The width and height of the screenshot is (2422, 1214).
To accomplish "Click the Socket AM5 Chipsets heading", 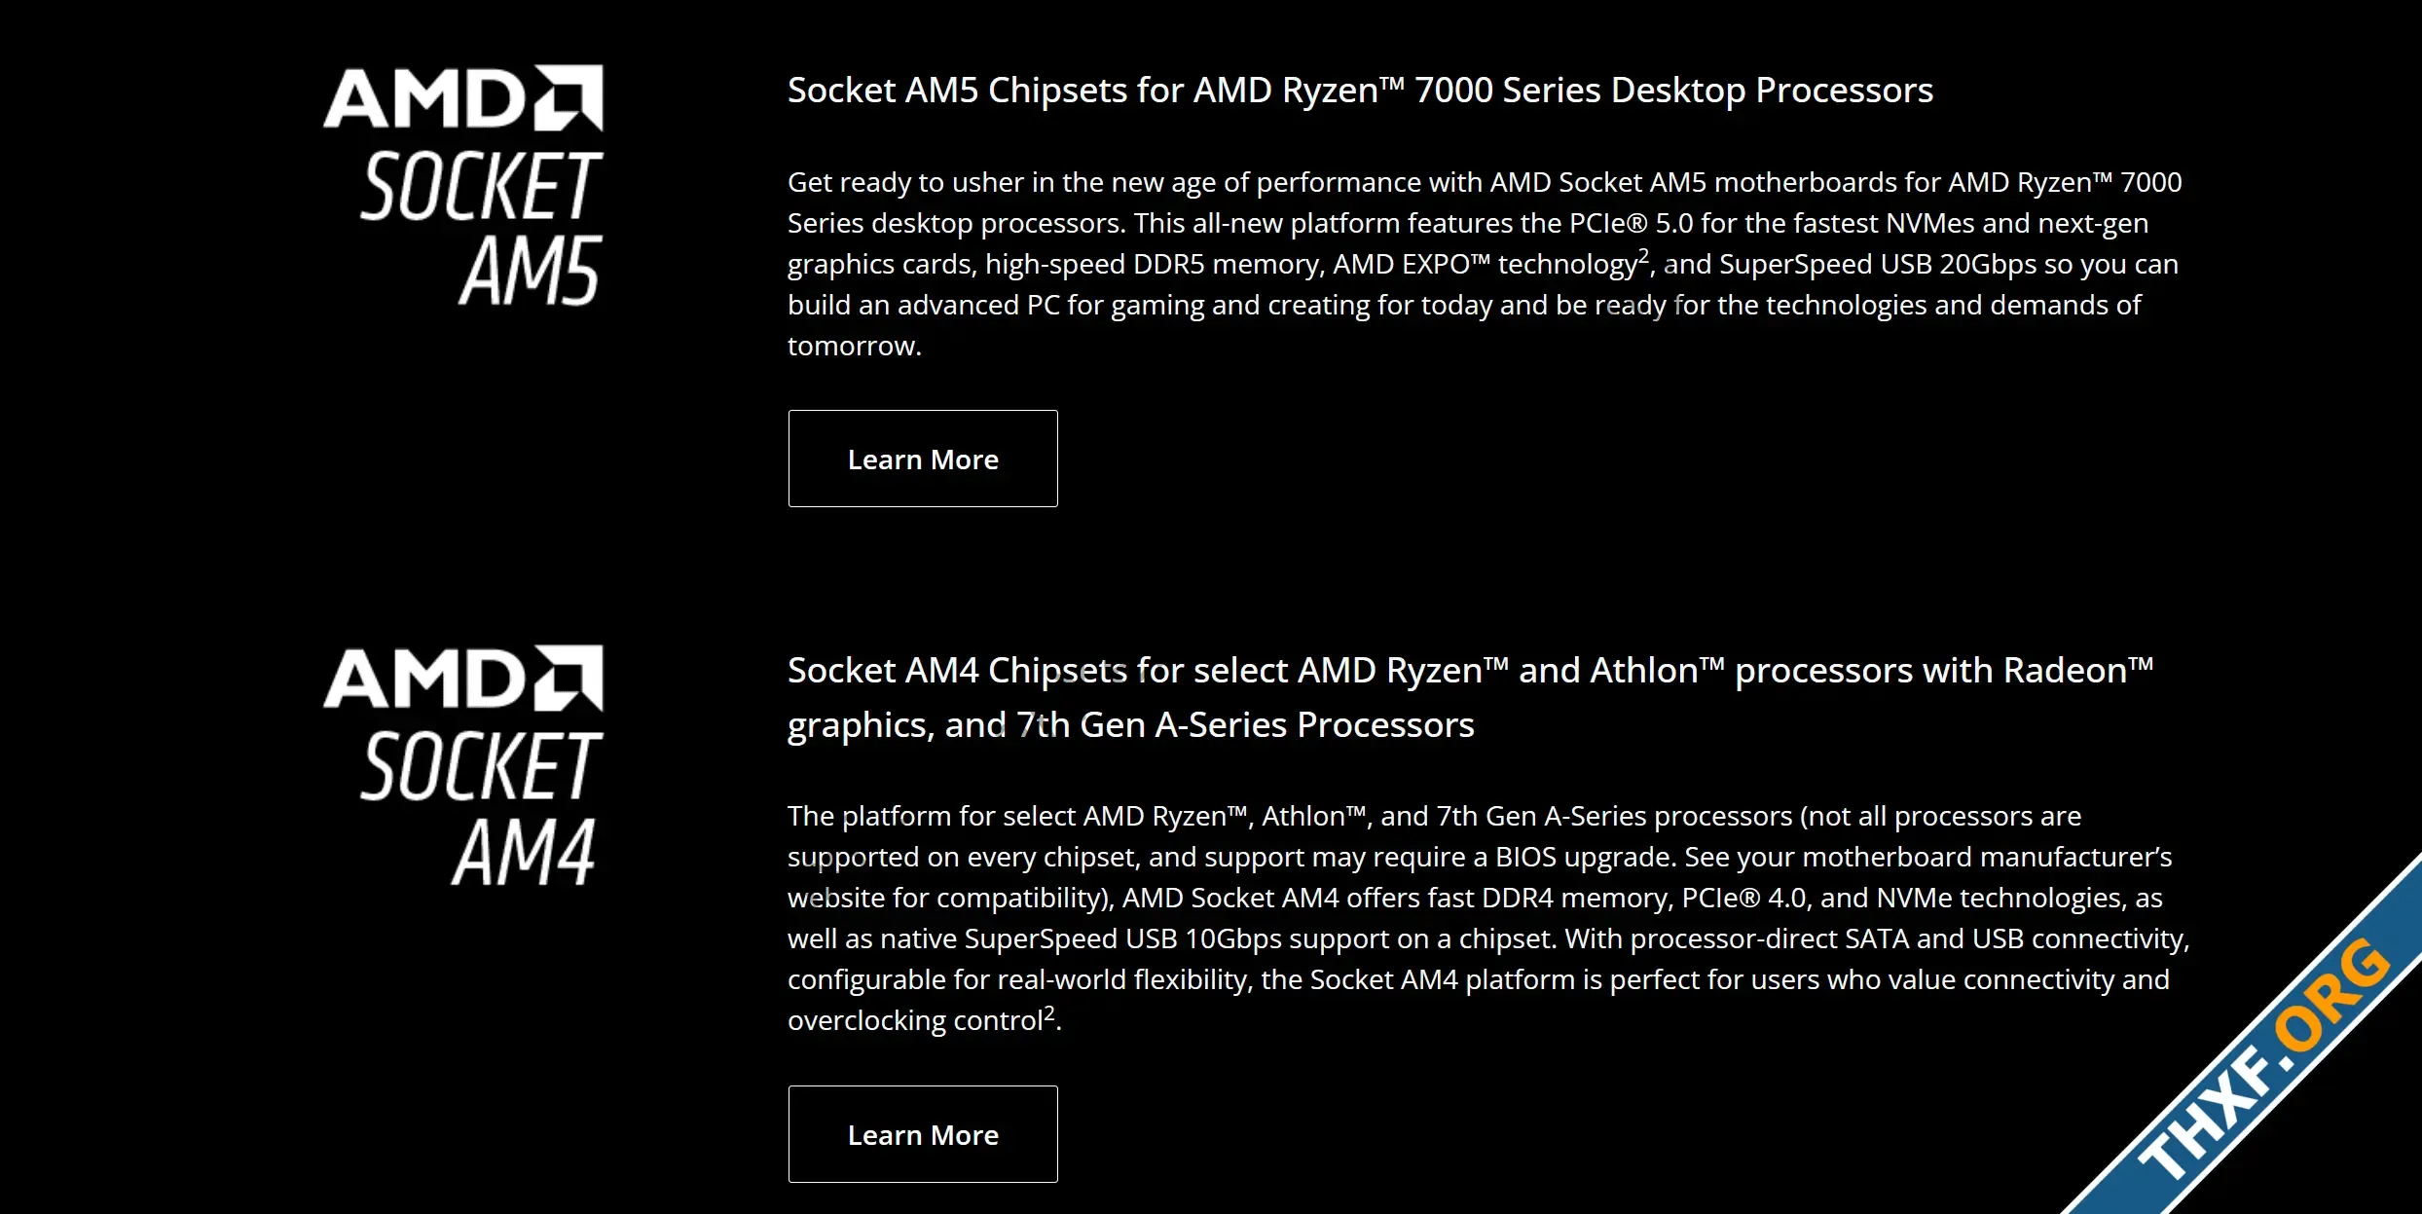I will [x=1360, y=91].
